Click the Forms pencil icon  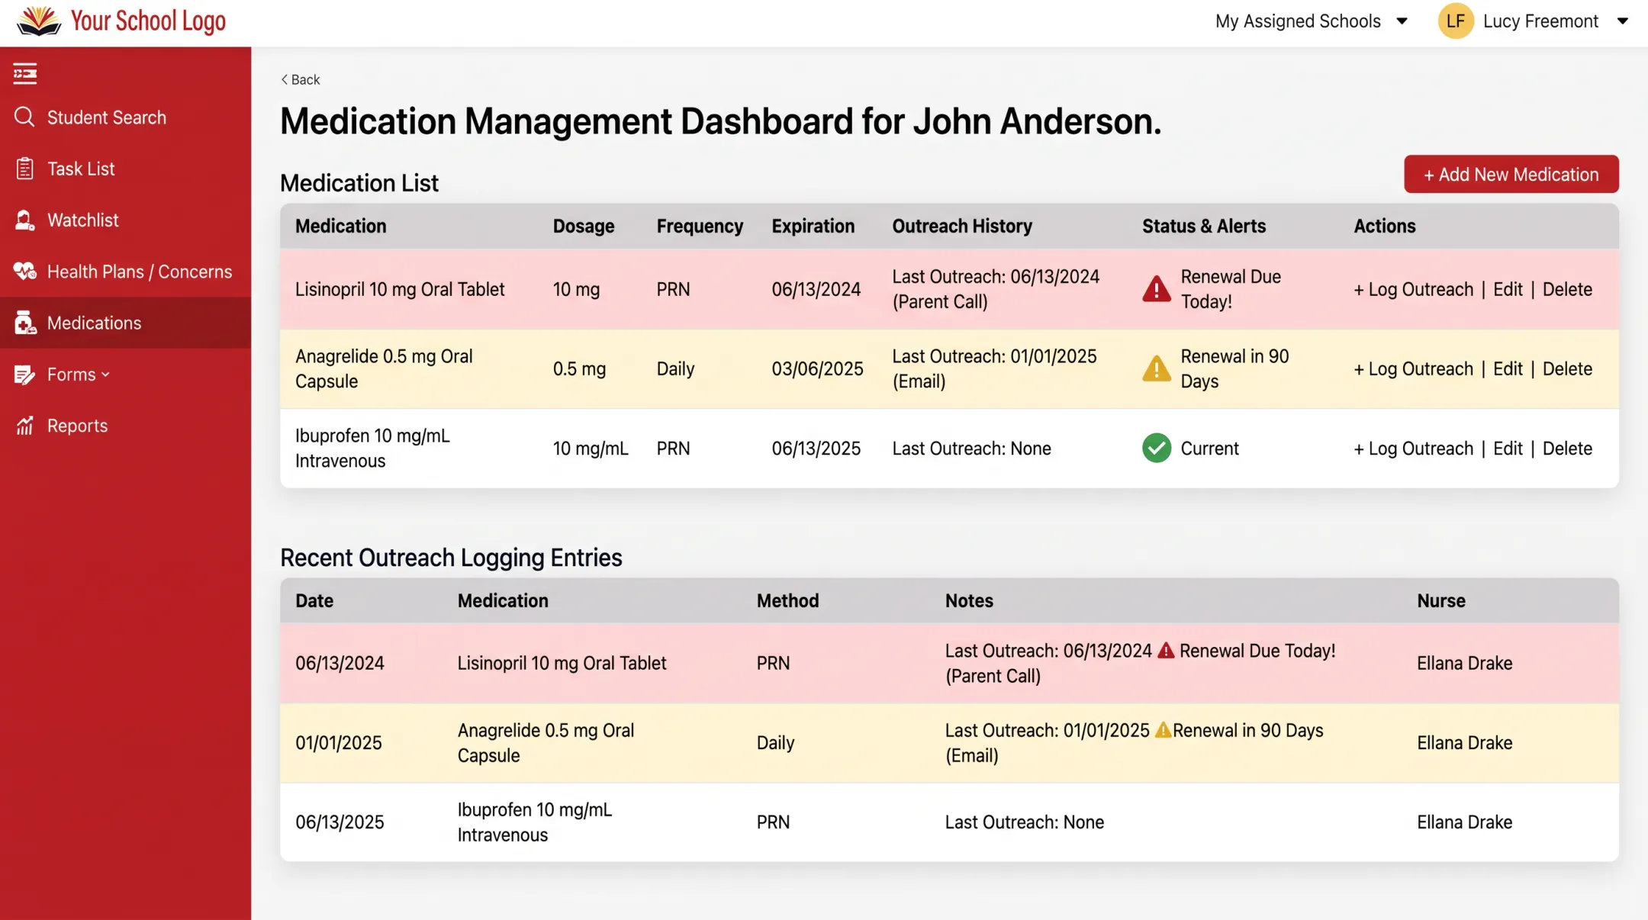coord(24,375)
